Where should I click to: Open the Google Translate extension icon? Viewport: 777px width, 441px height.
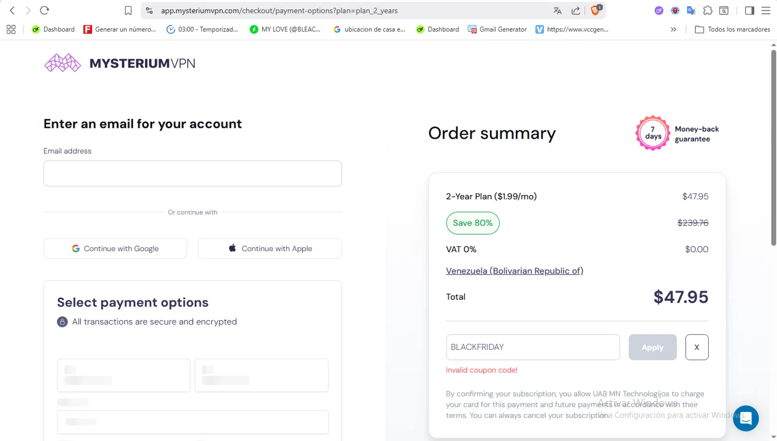coord(691,10)
